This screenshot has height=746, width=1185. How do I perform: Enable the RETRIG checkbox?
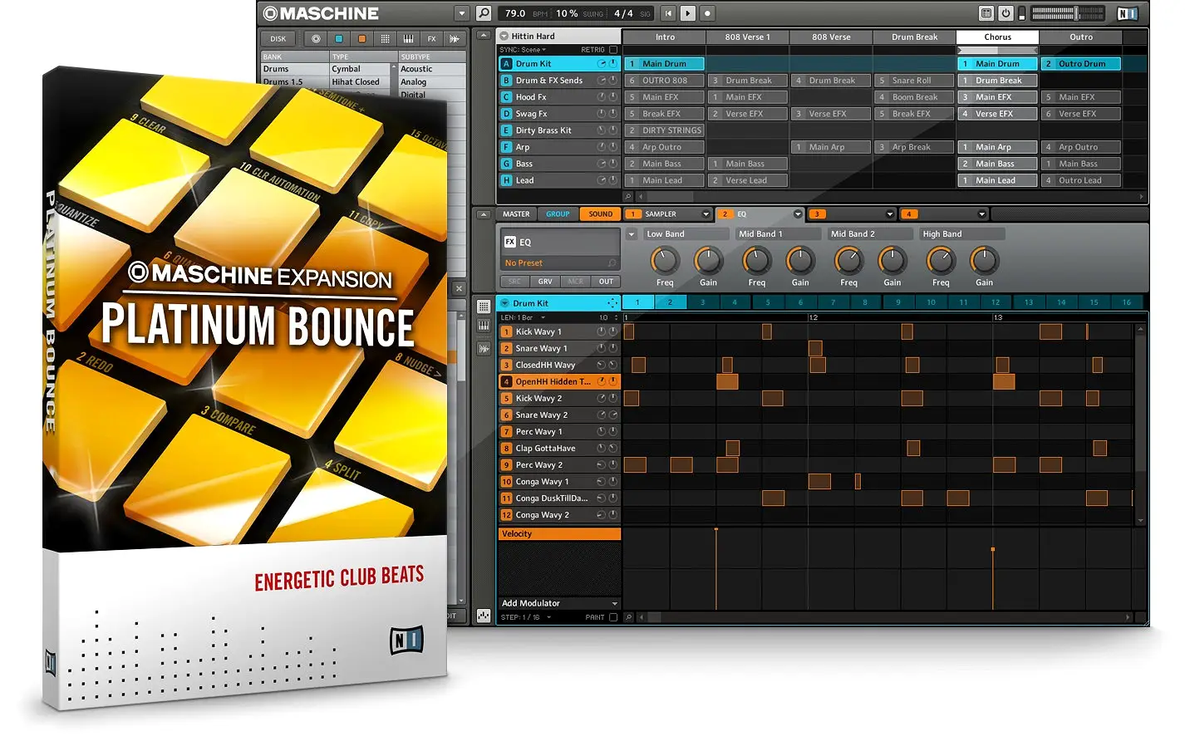[x=614, y=50]
